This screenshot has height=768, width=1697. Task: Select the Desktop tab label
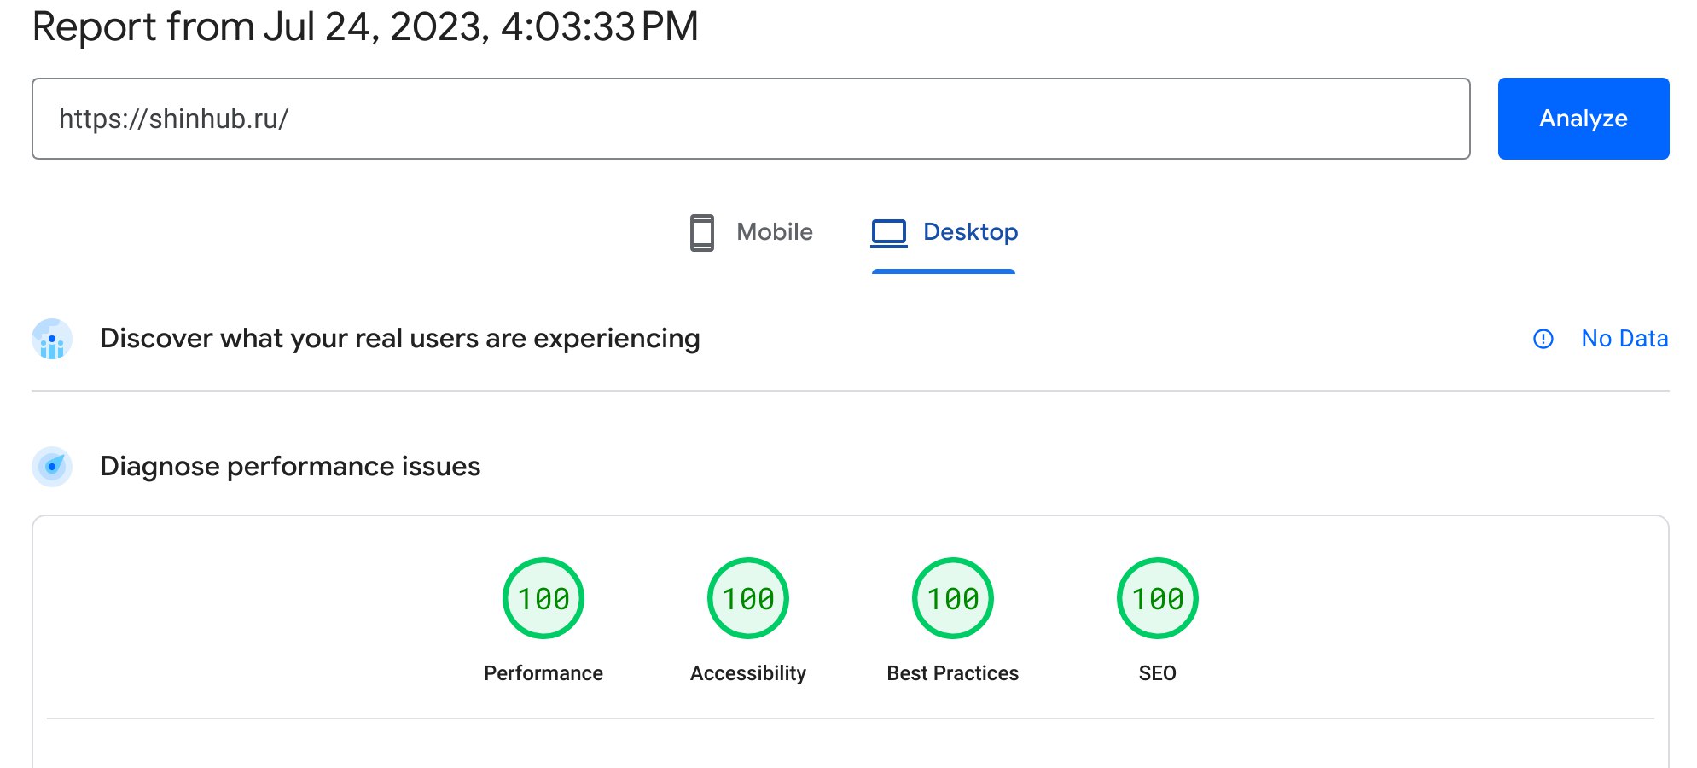(x=970, y=232)
